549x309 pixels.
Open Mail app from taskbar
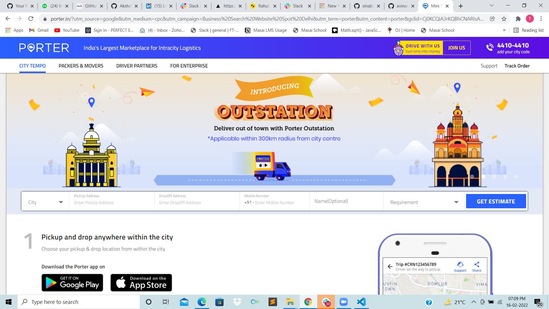click(184, 302)
